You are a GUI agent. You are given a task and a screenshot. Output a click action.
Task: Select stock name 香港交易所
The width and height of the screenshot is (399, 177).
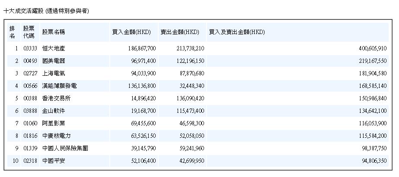[x=56, y=98]
